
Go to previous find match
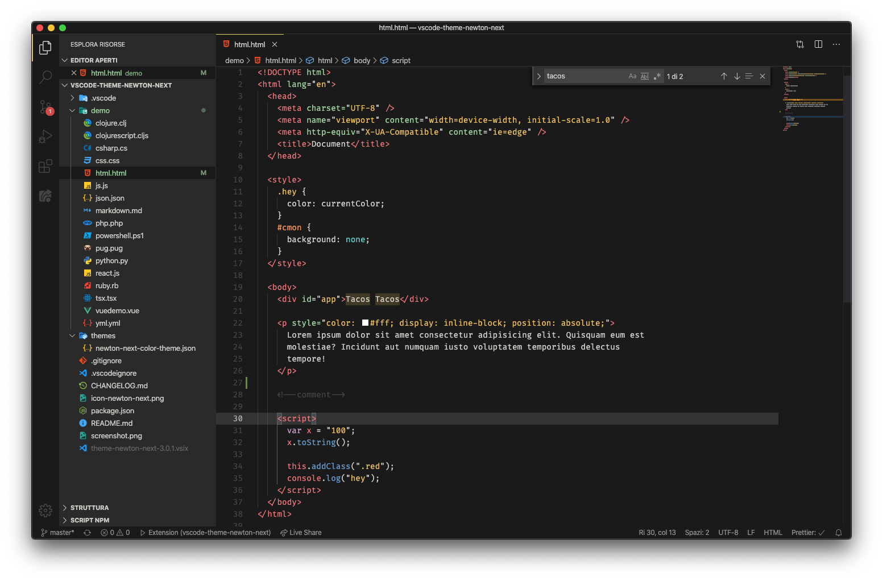724,76
